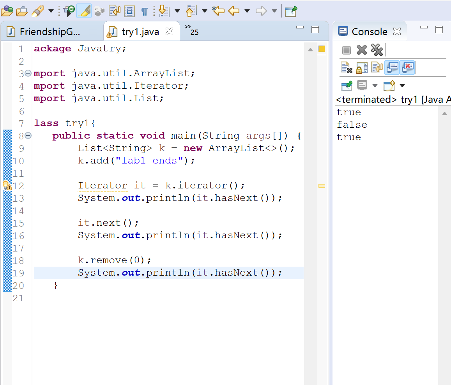Select the Console view tab
This screenshot has width=451, height=385.
369,31
